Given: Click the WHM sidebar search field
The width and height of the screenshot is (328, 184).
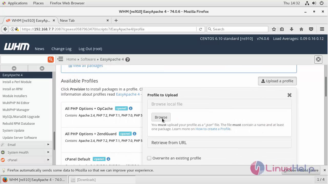Looking at the screenshot, I should click(x=24, y=59).
